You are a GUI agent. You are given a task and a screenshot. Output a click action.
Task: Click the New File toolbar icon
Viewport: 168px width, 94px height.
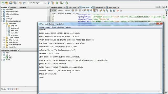pyautogui.click(x=3, y=3)
